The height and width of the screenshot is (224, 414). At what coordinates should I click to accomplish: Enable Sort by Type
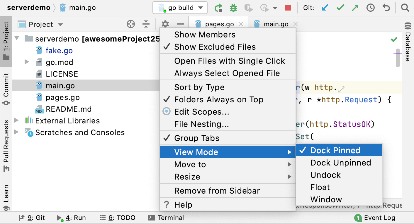tap(199, 87)
